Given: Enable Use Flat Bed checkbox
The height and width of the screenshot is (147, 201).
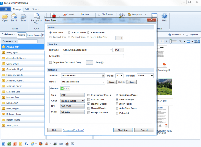Looking at the screenshot, I should (x=89, y=99).
